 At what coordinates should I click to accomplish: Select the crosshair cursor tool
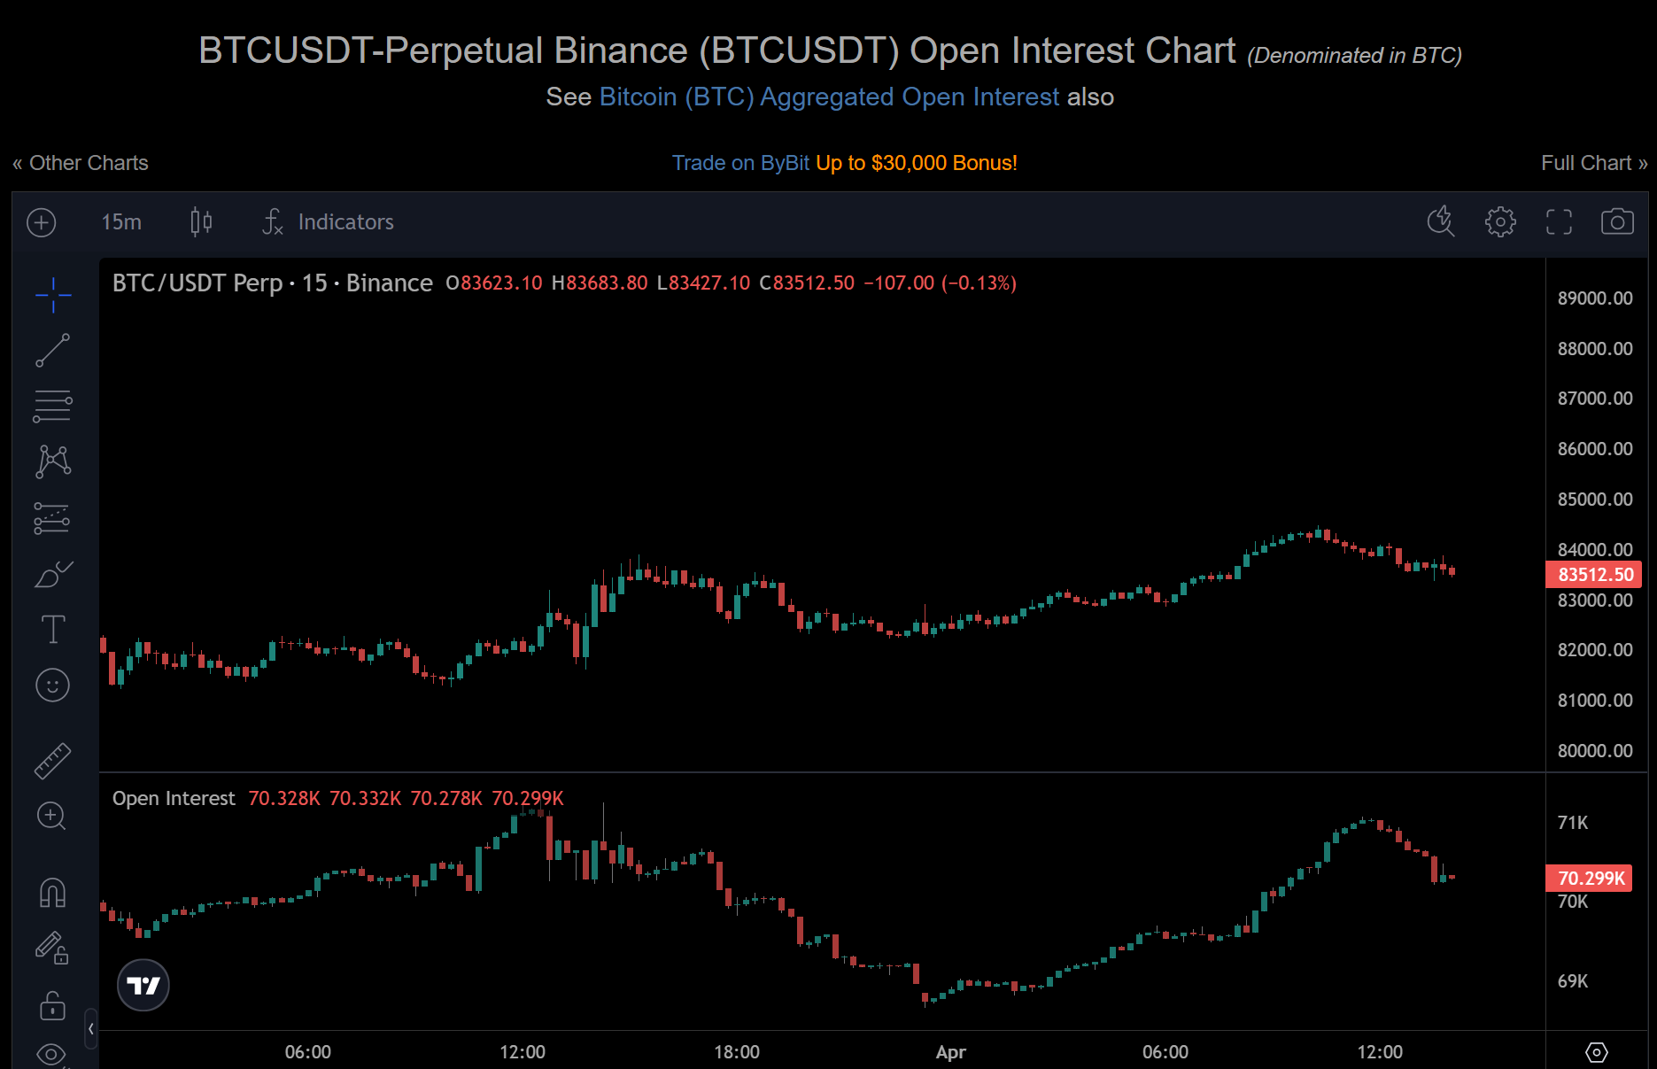pos(53,295)
